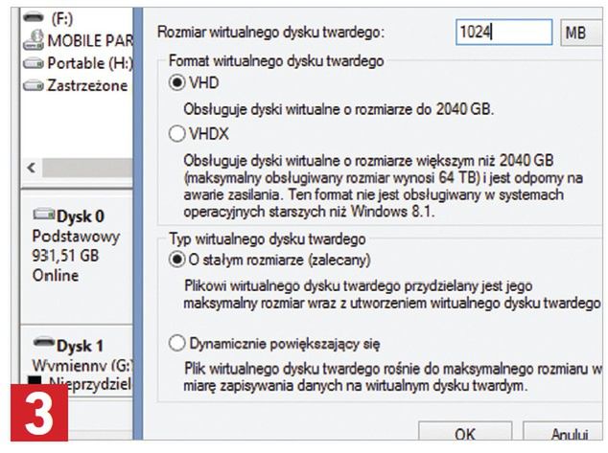Click the Dysk 1 label
Screen dimensions: 608x453
pos(81,344)
